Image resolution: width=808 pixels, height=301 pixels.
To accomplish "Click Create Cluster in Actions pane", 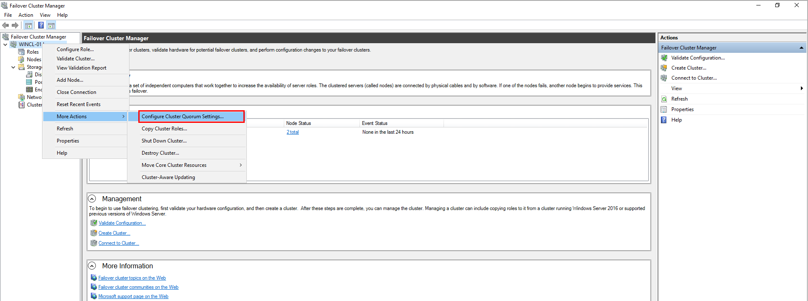I will click(689, 68).
